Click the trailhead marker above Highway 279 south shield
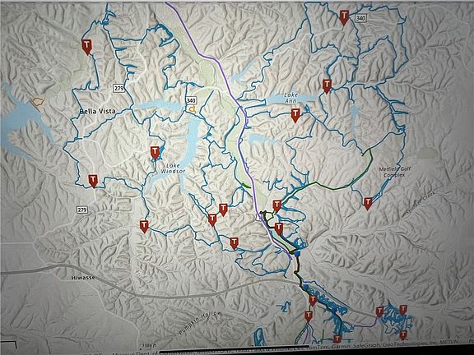 [93, 181]
